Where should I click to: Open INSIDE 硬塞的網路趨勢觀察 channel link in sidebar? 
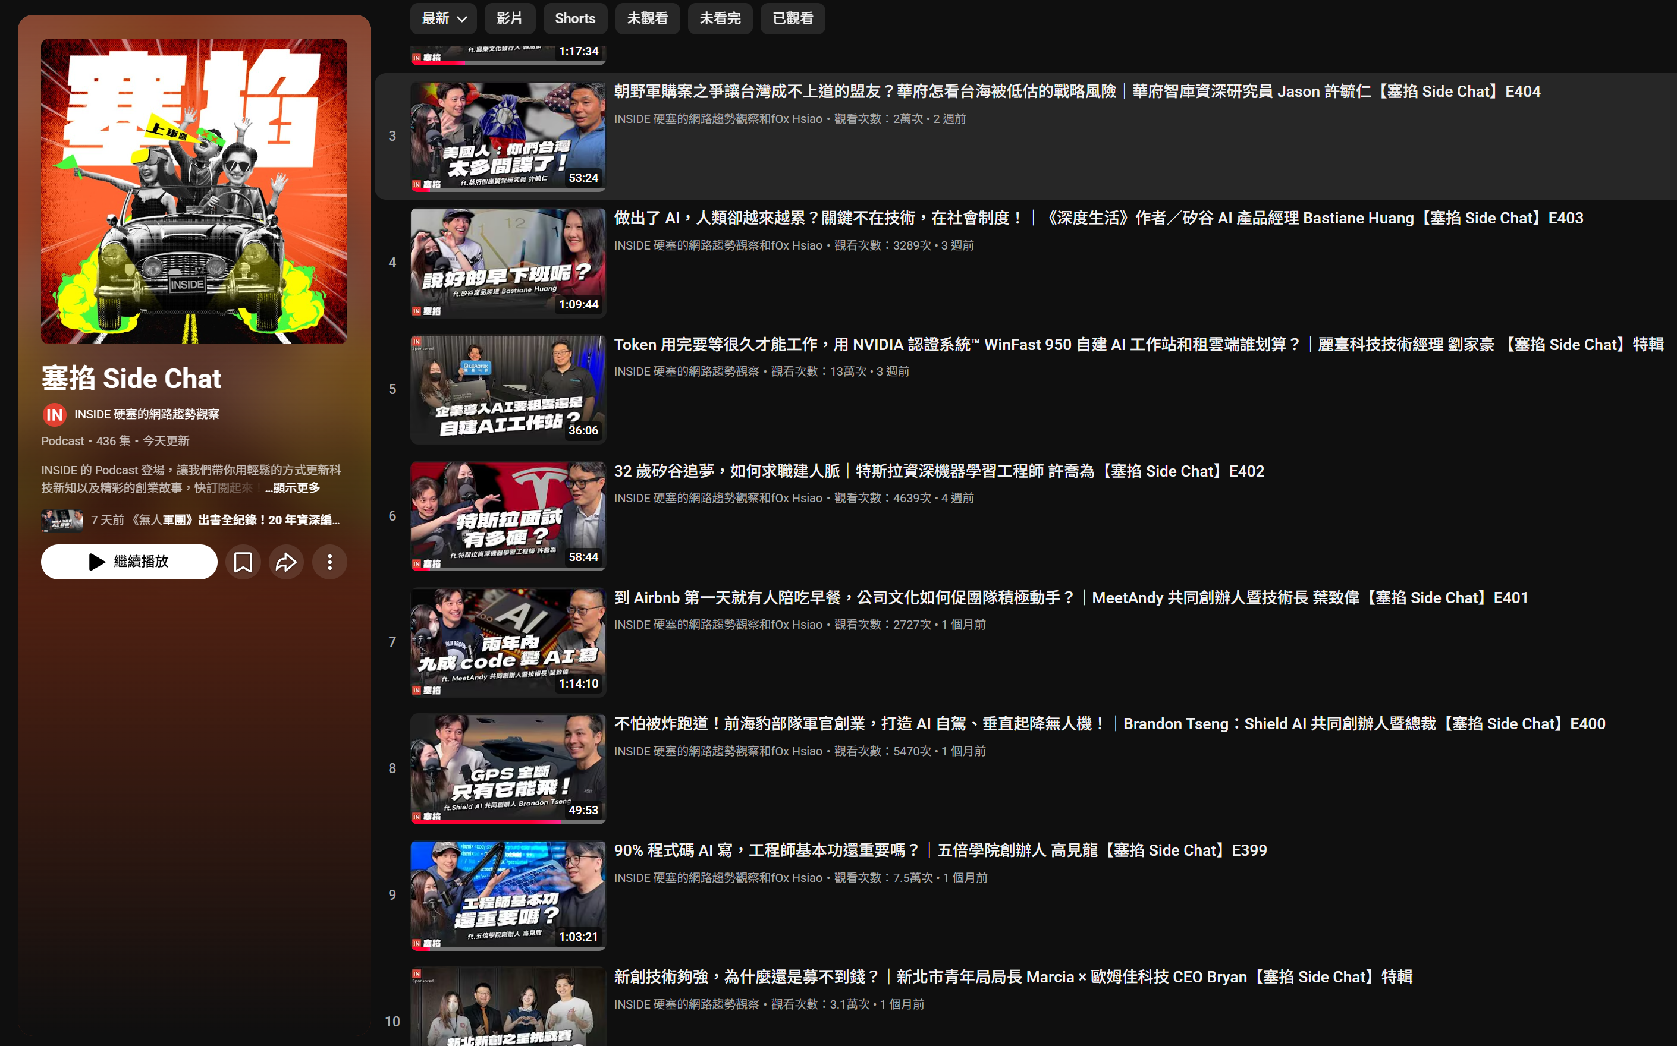[x=147, y=414]
